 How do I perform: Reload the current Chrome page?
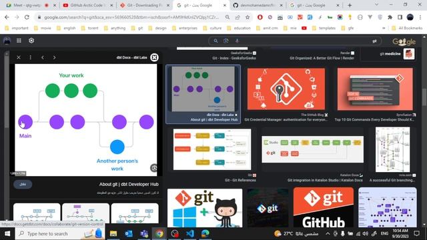[27, 17]
